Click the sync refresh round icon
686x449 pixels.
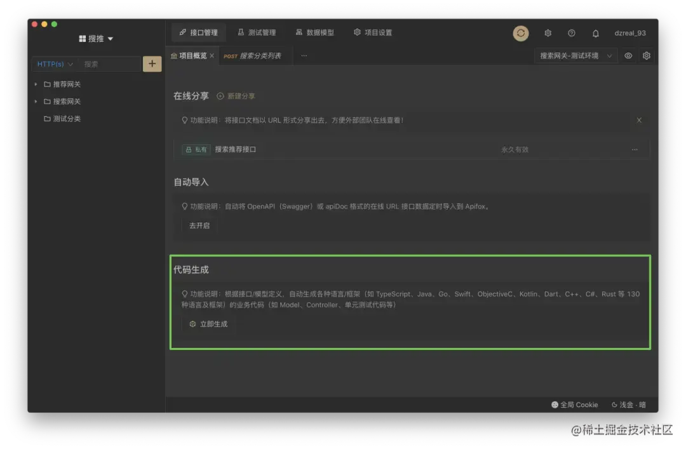click(x=521, y=33)
